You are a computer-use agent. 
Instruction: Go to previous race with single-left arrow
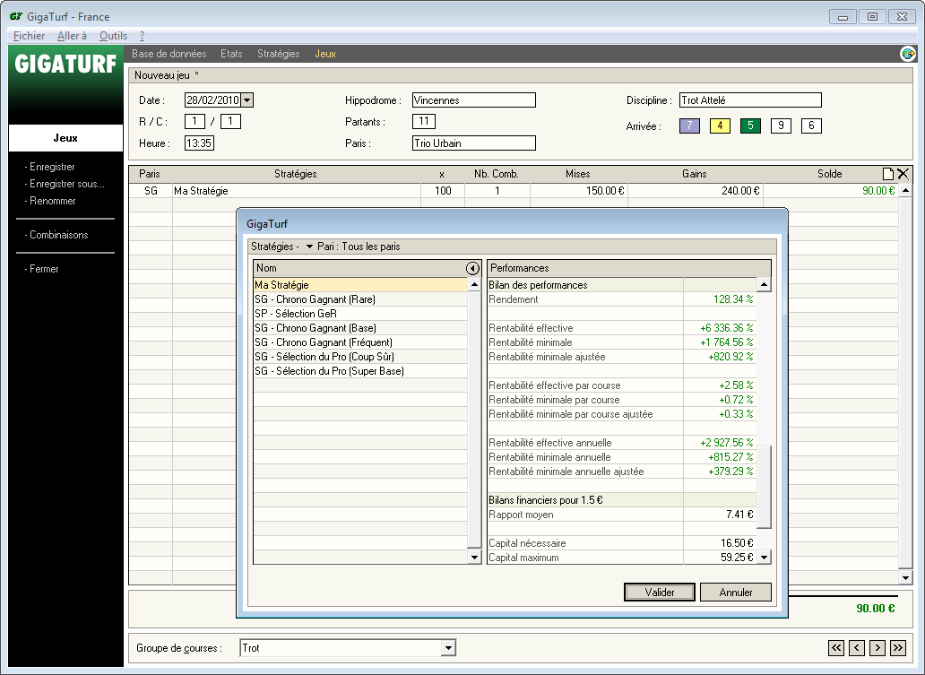point(857,648)
